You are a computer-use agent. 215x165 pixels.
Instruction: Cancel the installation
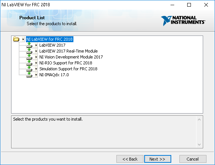click(193, 159)
